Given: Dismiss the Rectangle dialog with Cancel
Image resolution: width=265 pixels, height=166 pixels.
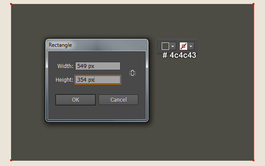Looking at the screenshot, I should pos(118,100).
